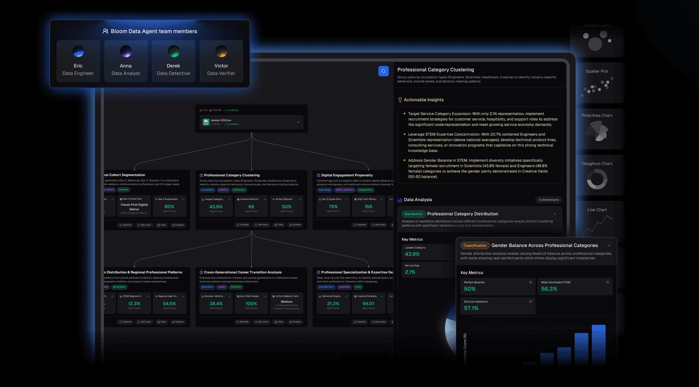The image size is (699, 387).
Task: Click info icon on Male-Dominated STEM metric
Action: tap(608, 282)
